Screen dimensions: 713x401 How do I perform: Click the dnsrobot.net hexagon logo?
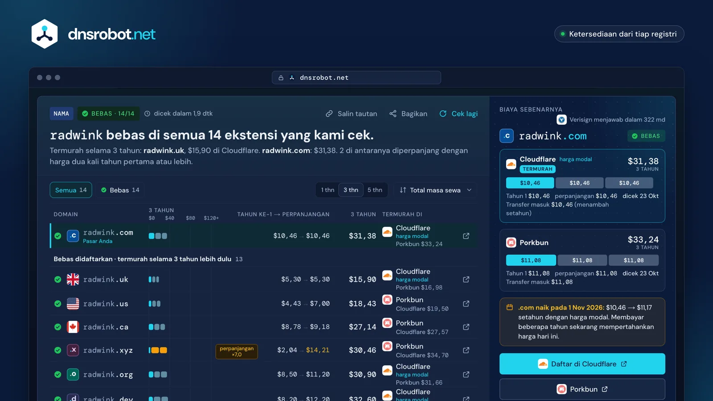click(x=45, y=34)
